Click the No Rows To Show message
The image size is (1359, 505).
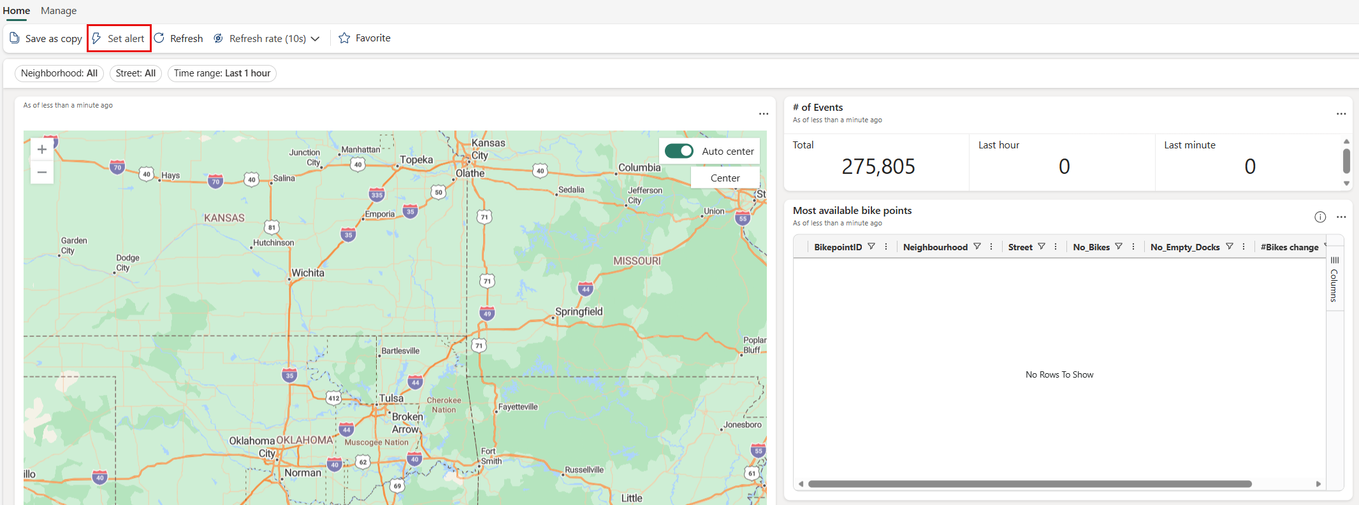click(x=1059, y=374)
